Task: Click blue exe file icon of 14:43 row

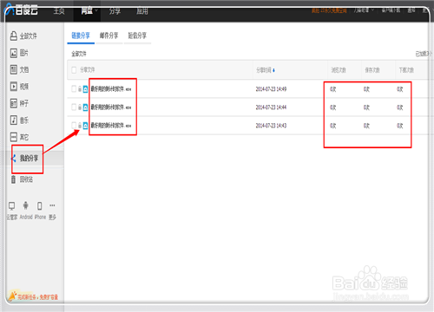Action: click(85, 126)
